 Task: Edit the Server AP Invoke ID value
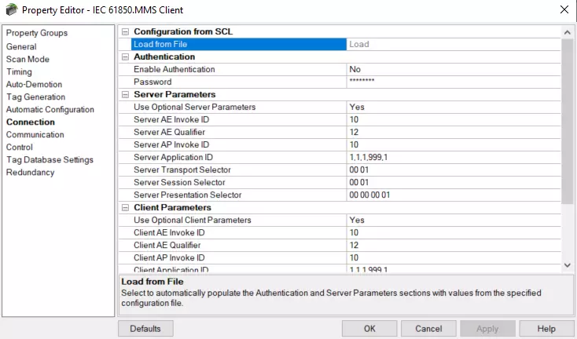[454, 144]
